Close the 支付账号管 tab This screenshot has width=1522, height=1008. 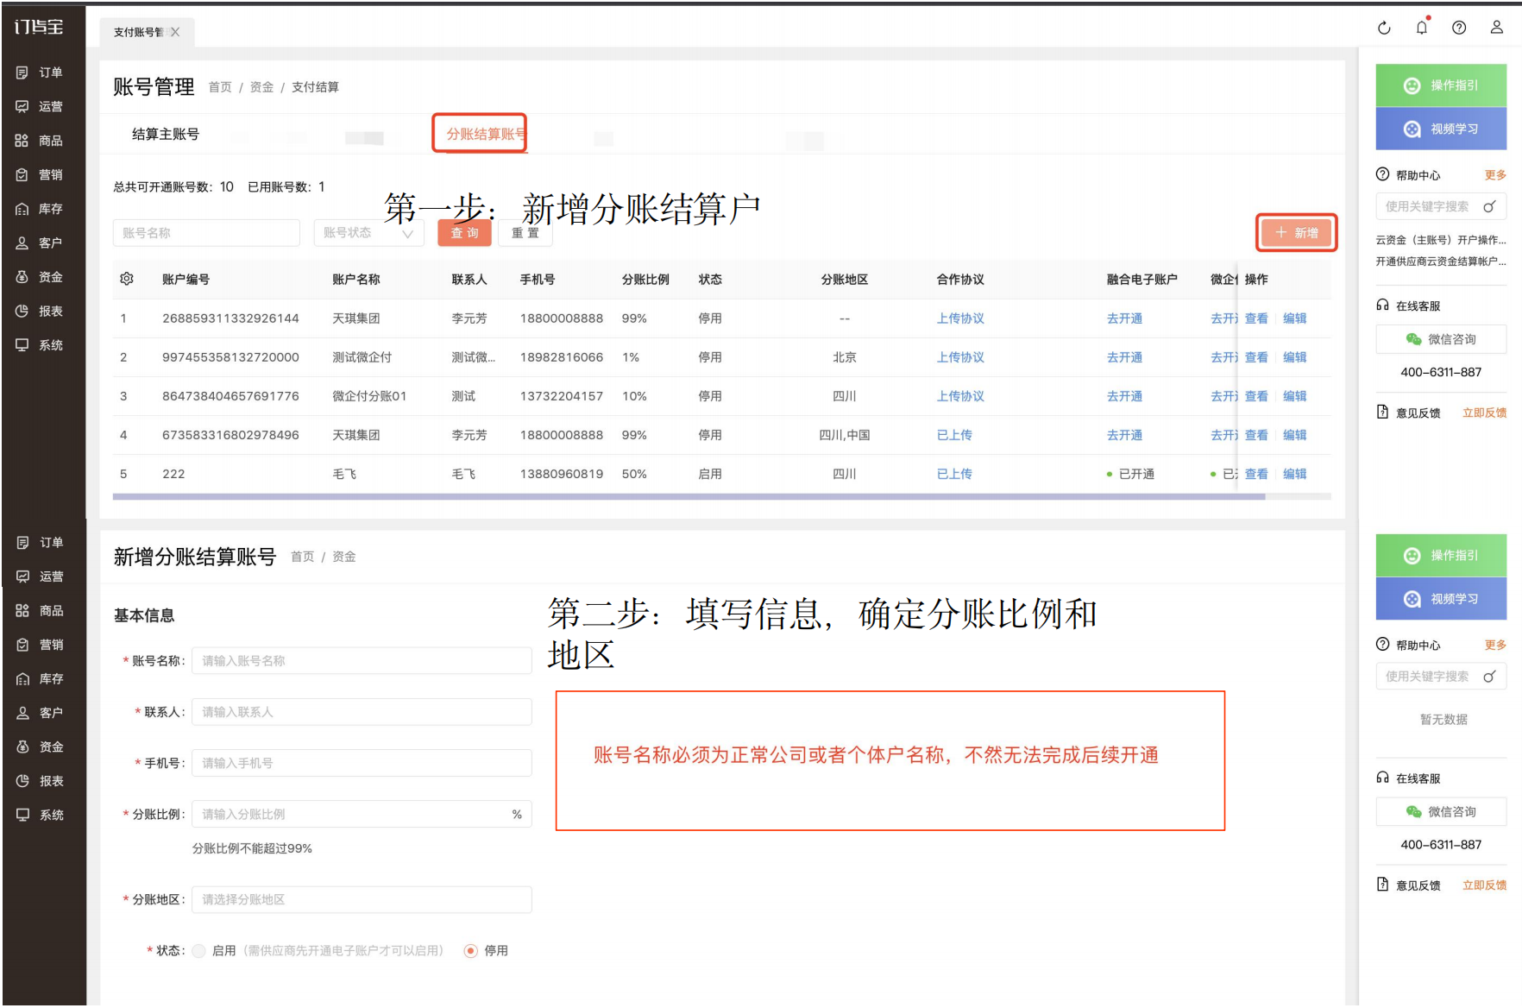click(x=175, y=32)
